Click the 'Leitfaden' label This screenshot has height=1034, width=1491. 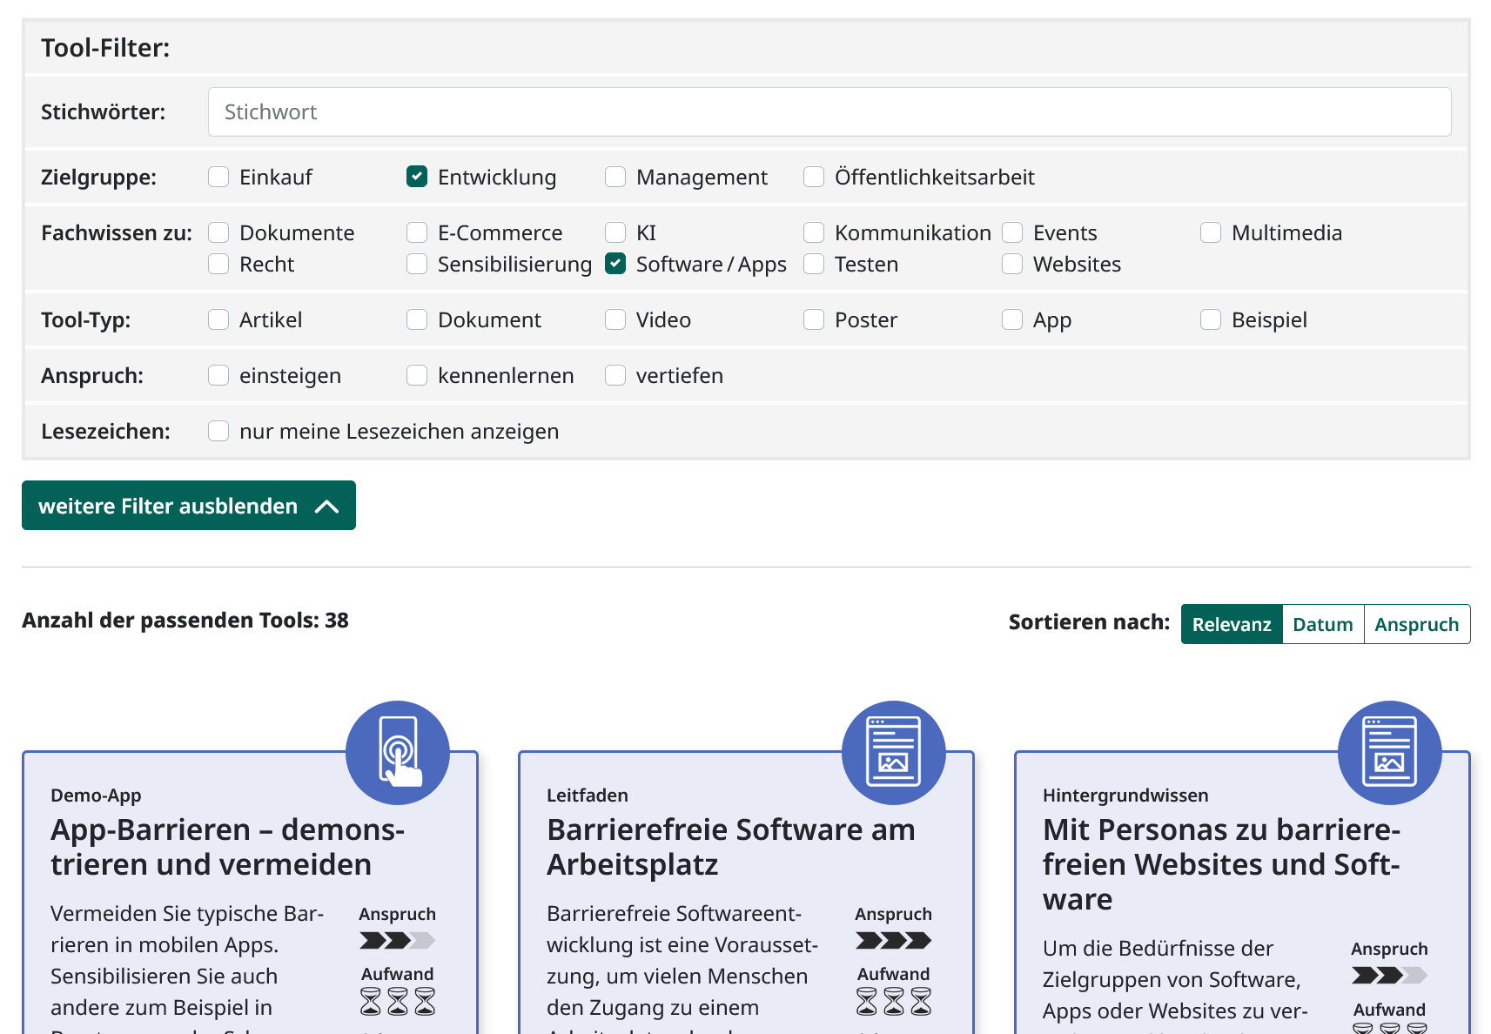pyautogui.click(x=588, y=796)
